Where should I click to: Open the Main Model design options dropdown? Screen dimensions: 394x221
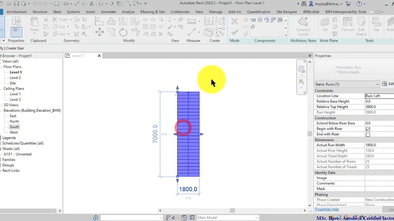click(228, 218)
